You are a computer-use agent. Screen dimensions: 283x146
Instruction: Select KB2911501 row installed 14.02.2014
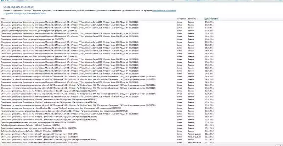(x=109, y=85)
